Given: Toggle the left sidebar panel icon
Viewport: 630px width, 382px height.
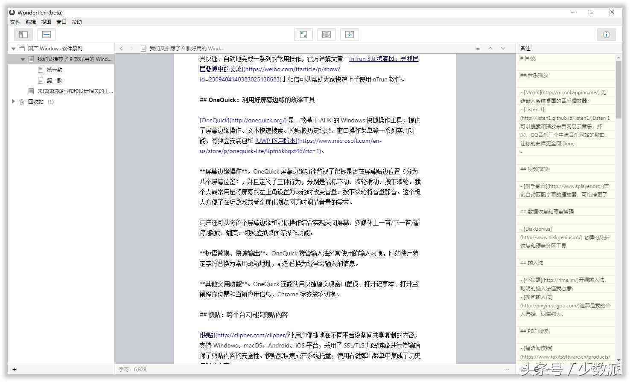Looking at the screenshot, I should point(23,35).
